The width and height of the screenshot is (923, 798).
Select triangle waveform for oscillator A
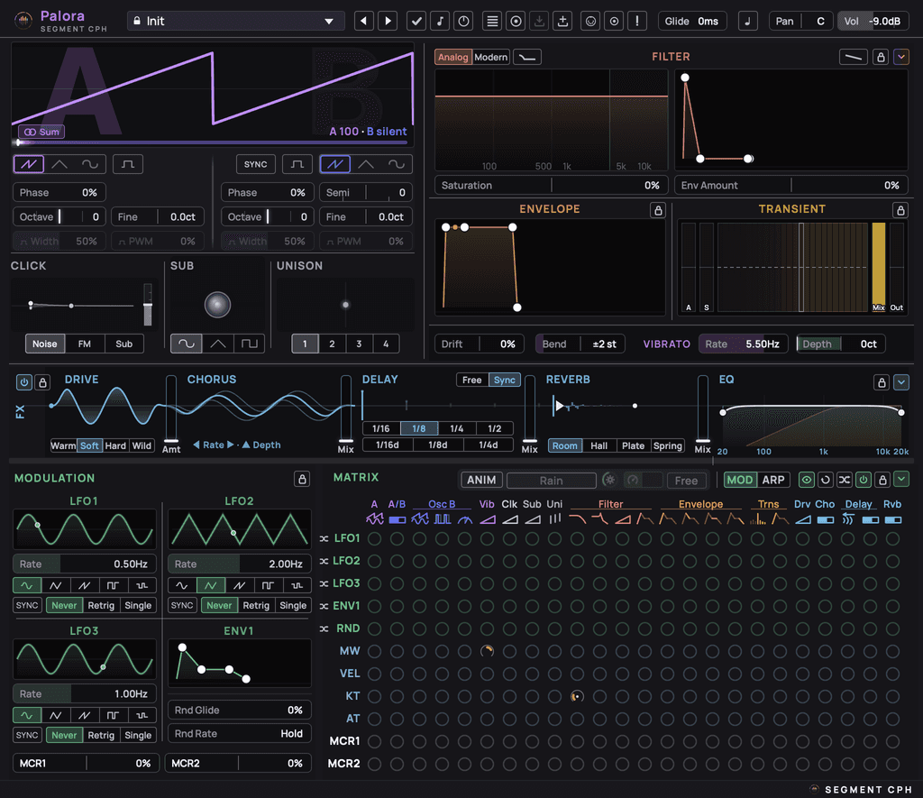click(x=59, y=164)
